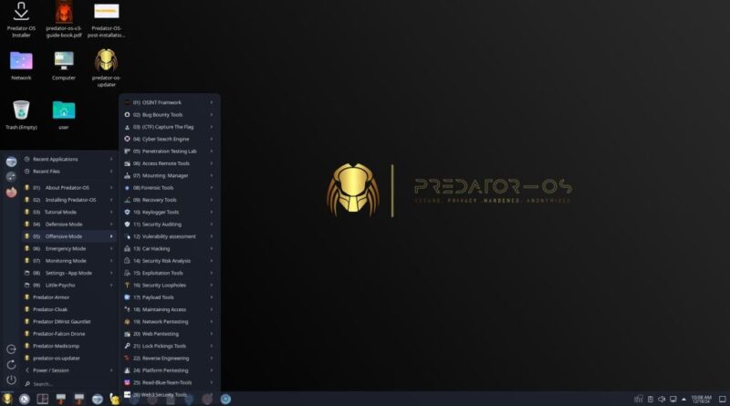
Task: Select 03) Tutorial Mode entry
Action: tap(69, 212)
